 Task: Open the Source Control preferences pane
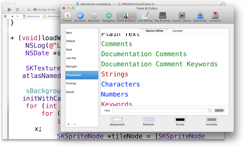point(182,17)
